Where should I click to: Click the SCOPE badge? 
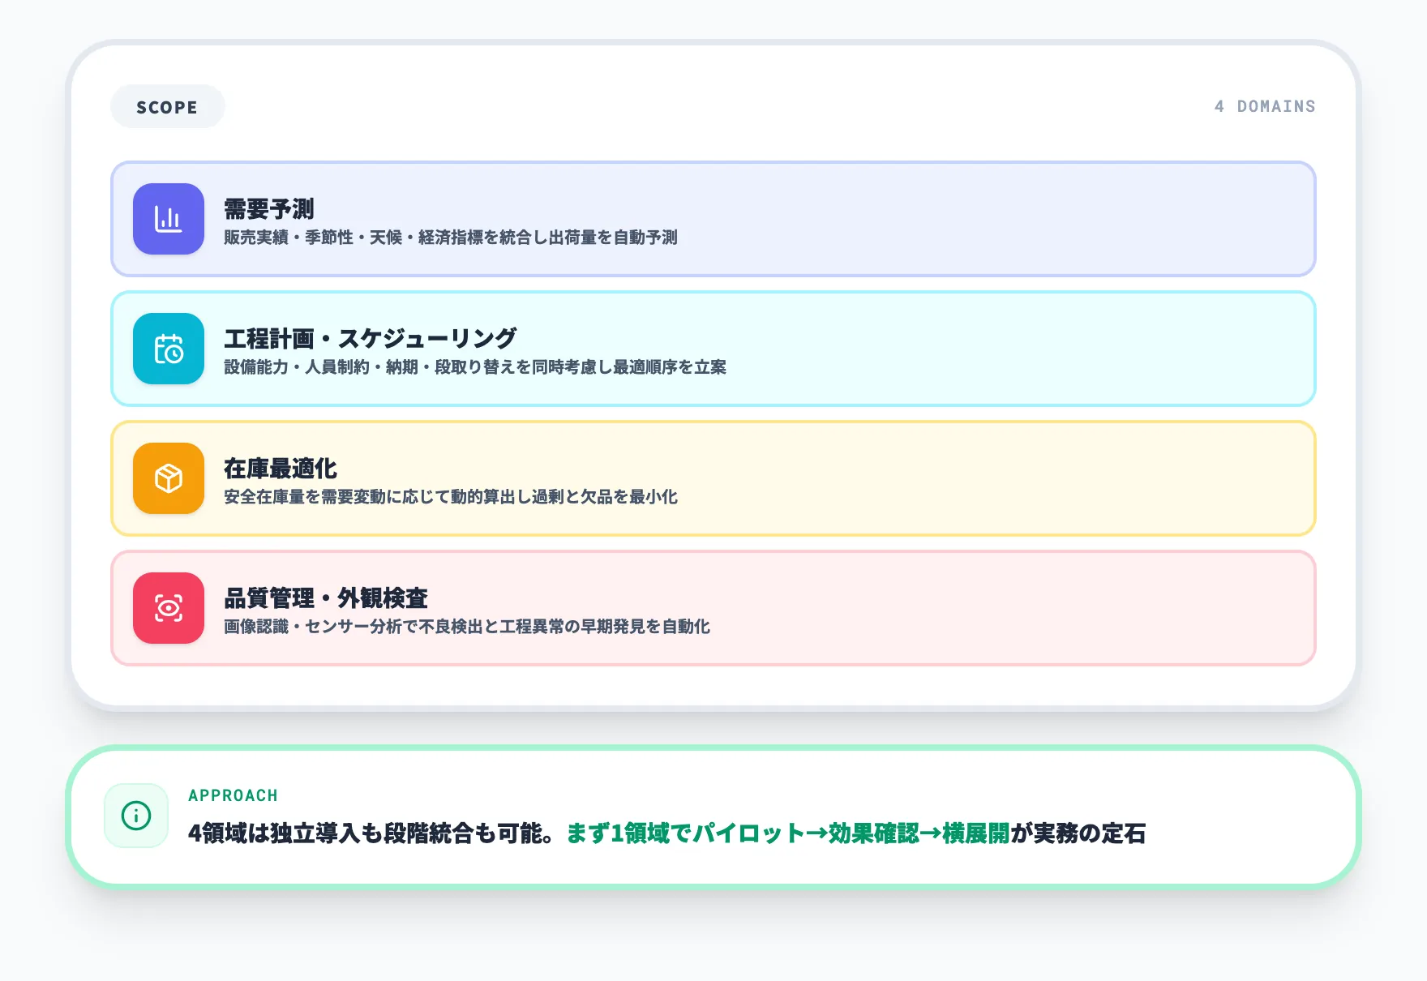point(167,107)
